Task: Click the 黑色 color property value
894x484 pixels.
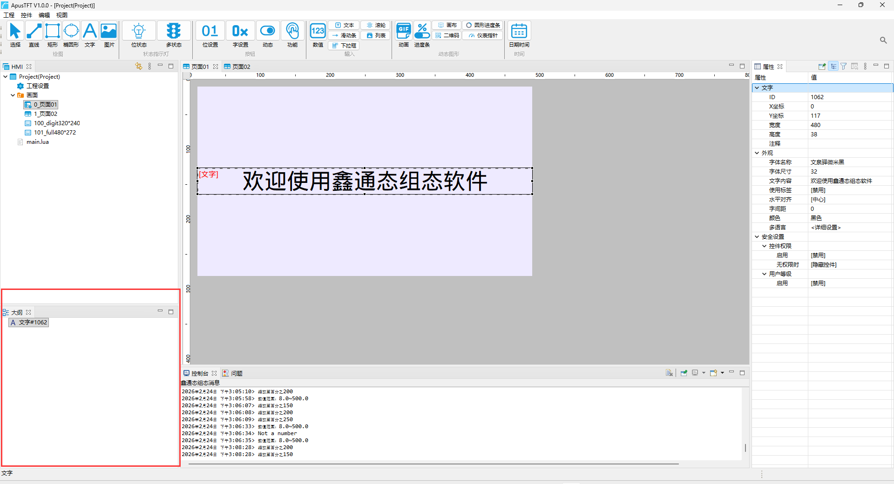Action: point(850,218)
